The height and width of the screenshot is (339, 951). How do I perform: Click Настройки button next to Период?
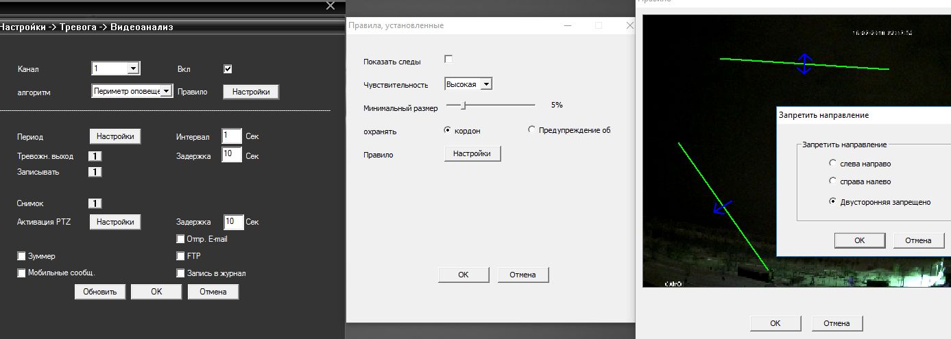pyautogui.click(x=115, y=136)
